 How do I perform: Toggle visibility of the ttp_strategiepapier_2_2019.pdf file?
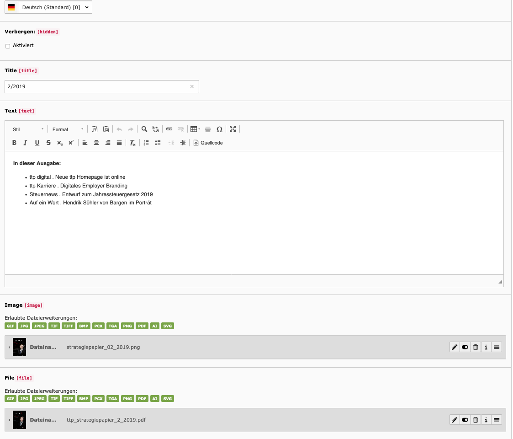tap(465, 420)
